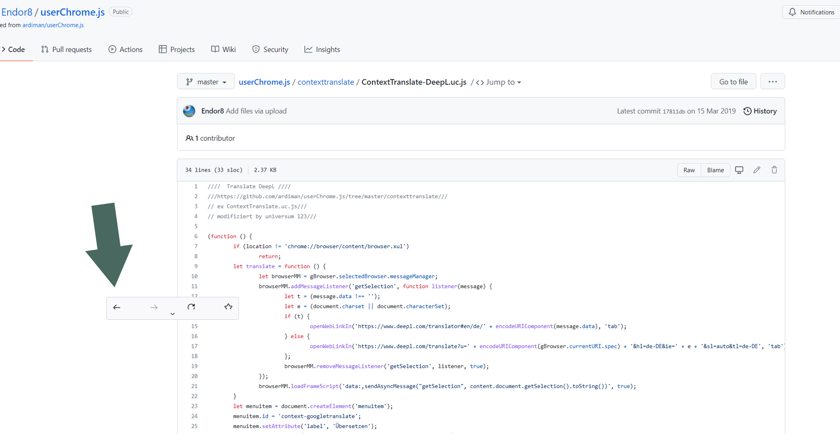
Task: Click the Raw button
Action: (x=689, y=170)
